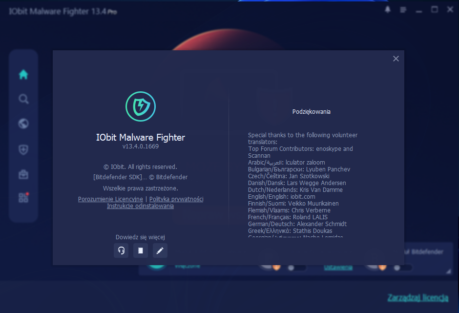This screenshot has width=459, height=313.
Task: Click the Greek: Stathis Doukas line
Action: (x=290, y=231)
